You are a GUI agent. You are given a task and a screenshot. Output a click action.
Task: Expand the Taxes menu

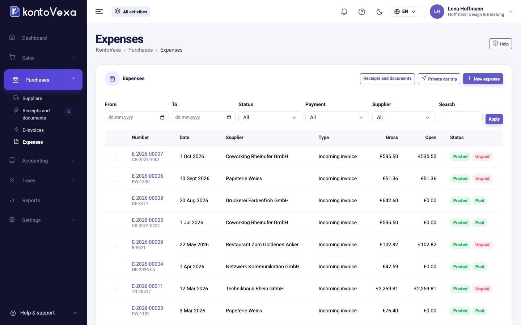coord(43,181)
